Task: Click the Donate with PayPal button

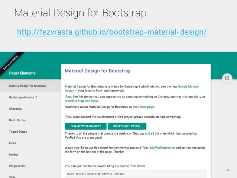Action: click(x=127, y=126)
